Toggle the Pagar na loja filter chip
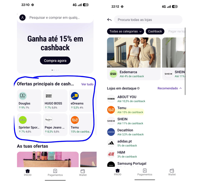 click(x=176, y=31)
